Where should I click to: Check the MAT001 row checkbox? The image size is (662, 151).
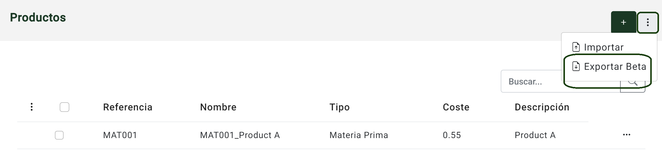point(59,135)
